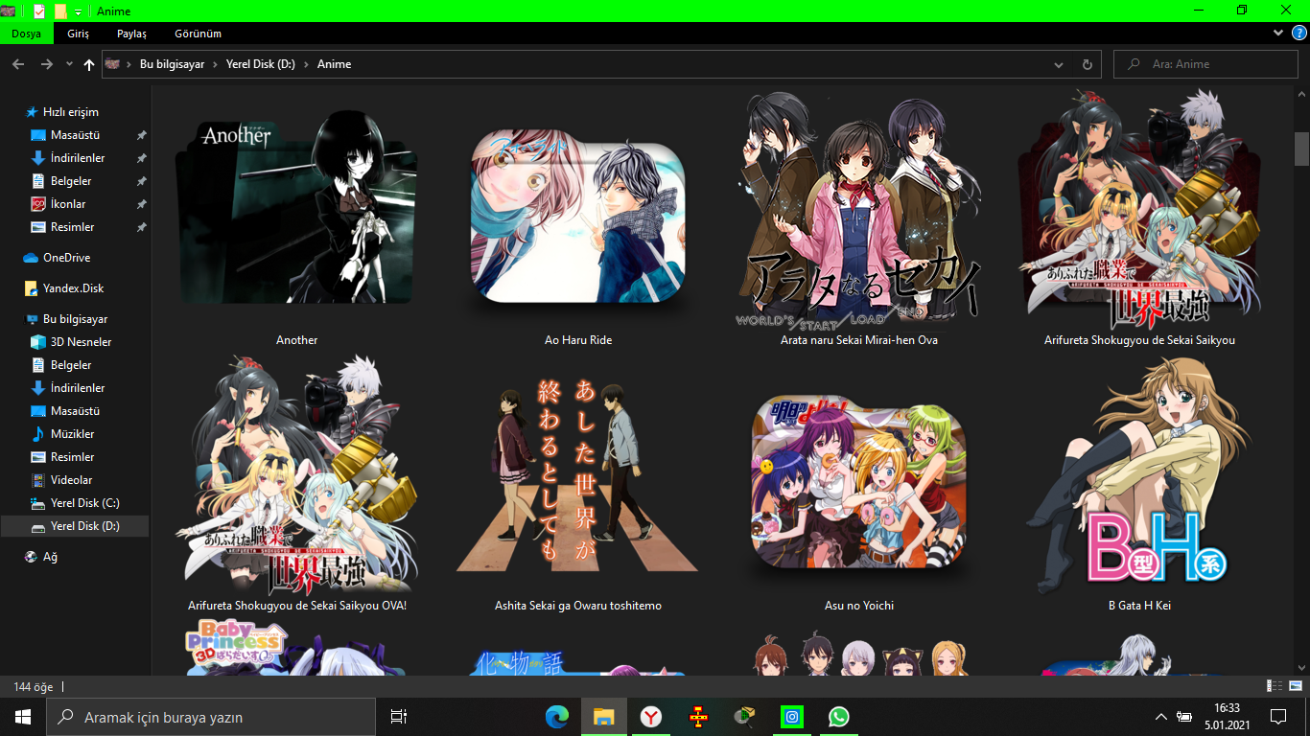Viewport: 1310px width, 736px height.
Task: Open OneDrive in the sidebar
Action: 67,258
